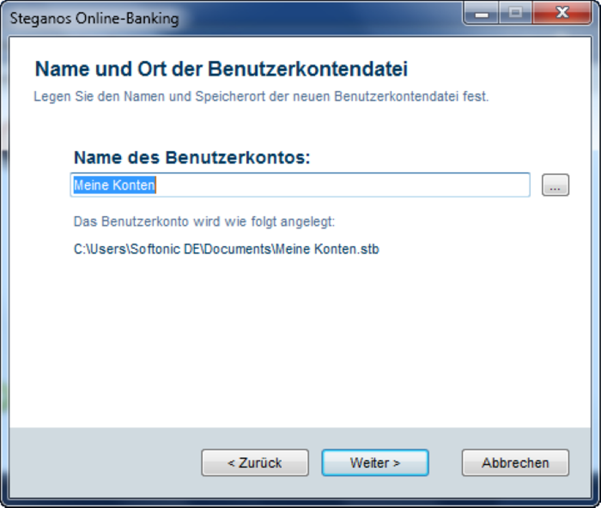Screen dimensions: 601x508
Task: Click the heading 'Name und Ort der Benutzerkontendatei'
Action: click(x=221, y=69)
